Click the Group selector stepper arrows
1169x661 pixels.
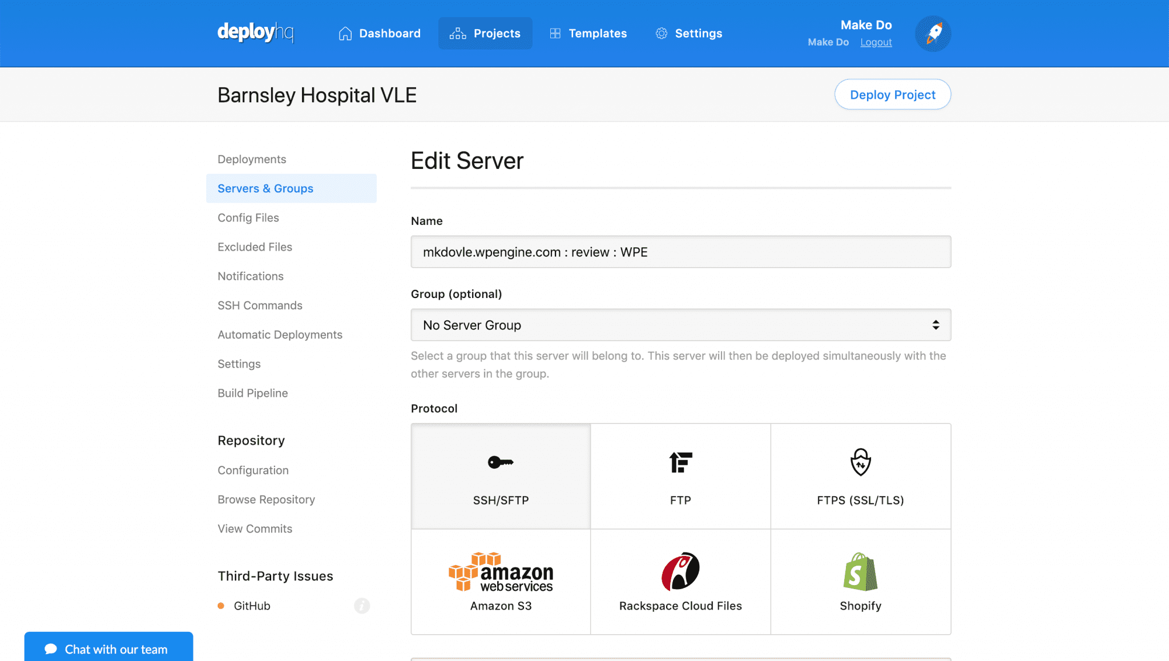tap(936, 325)
